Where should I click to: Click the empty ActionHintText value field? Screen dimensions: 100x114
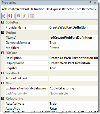[73, 78]
